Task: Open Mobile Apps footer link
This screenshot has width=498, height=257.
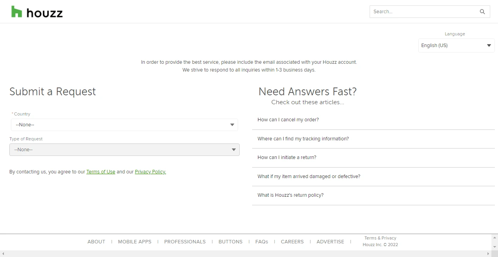Action: (135, 242)
